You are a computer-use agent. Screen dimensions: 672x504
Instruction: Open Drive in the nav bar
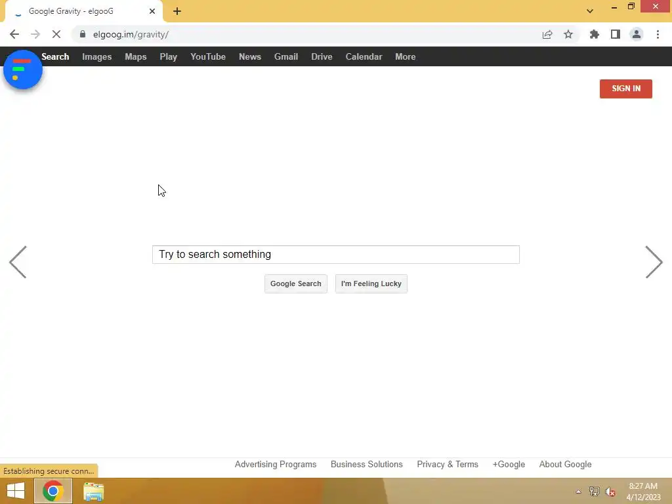point(322,56)
